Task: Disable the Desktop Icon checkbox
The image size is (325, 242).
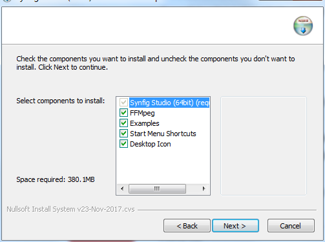Action: click(x=123, y=144)
